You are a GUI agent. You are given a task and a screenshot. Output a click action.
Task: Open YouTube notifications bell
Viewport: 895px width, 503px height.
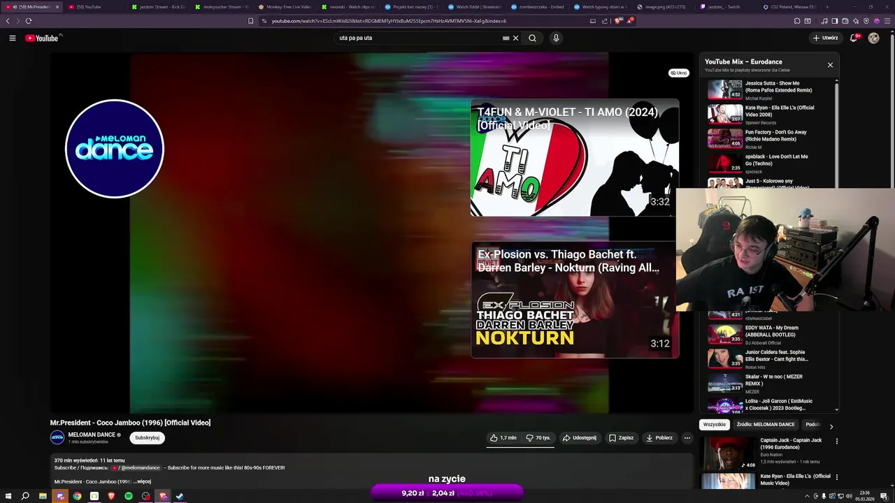(x=854, y=38)
